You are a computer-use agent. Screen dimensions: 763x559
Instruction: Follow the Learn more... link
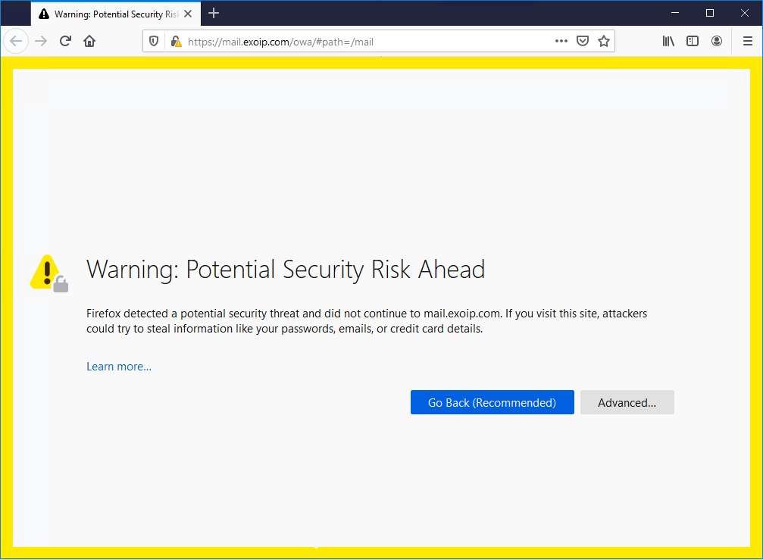(x=119, y=367)
